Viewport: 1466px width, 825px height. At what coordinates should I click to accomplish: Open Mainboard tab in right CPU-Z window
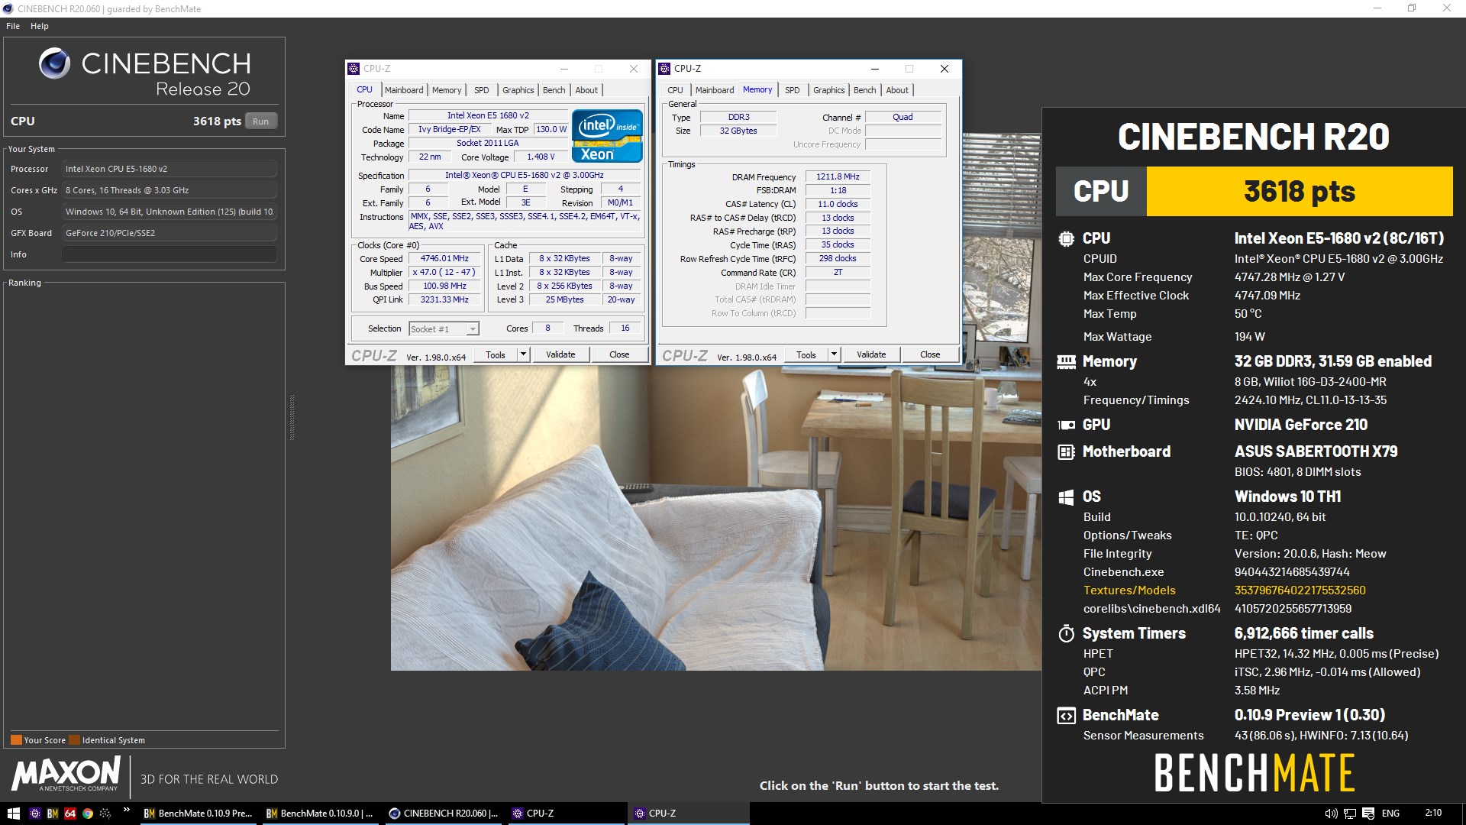pos(714,90)
